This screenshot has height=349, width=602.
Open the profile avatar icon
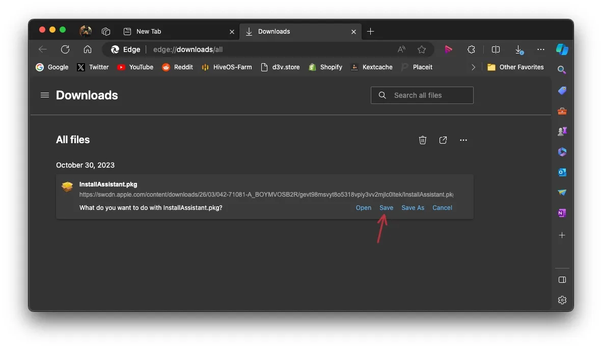click(x=85, y=31)
